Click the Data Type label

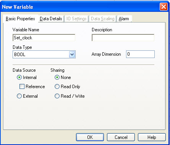pyautogui.click(x=22, y=47)
